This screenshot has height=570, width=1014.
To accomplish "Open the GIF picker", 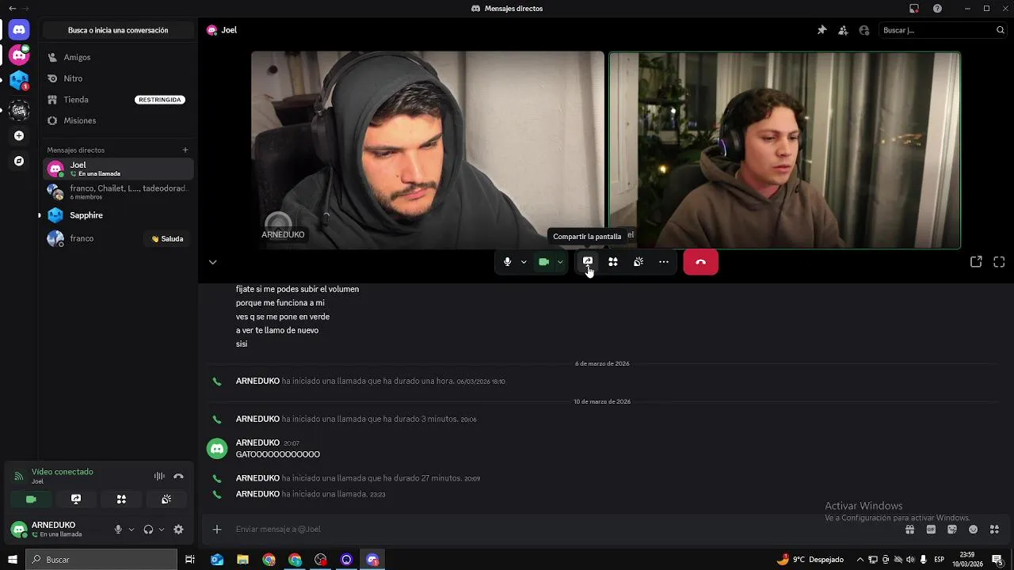I will [x=931, y=530].
